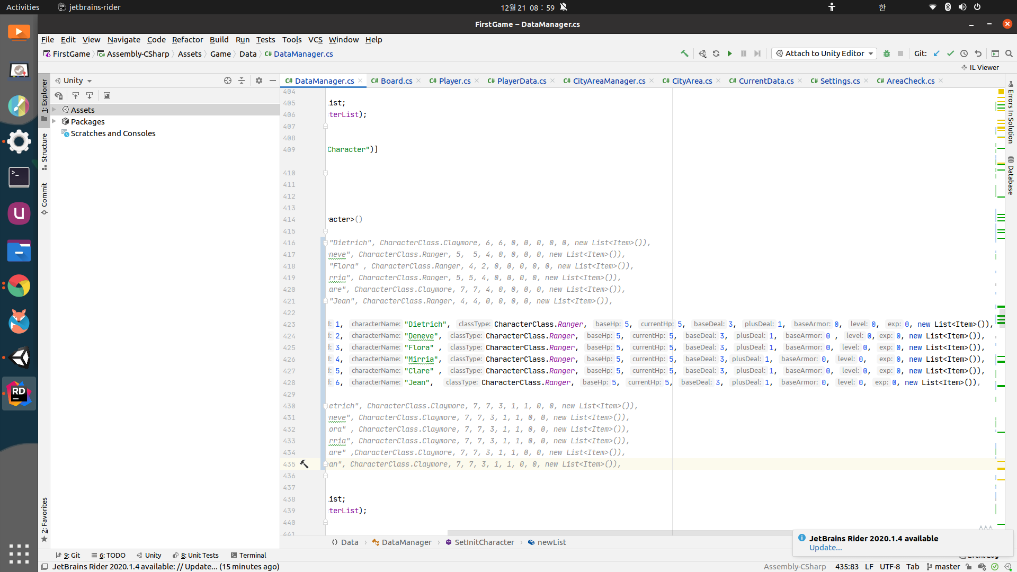
Task: Open the Refactor menu
Action: [x=188, y=40]
